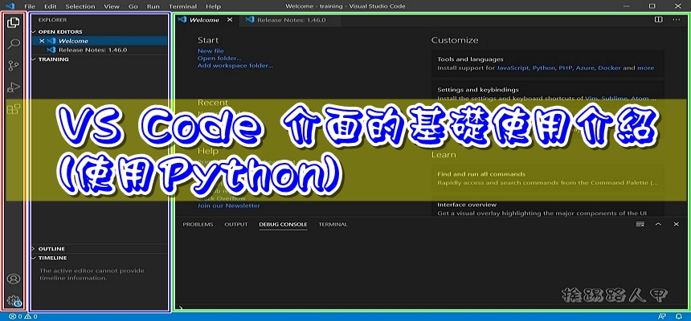Switch to the Terminal panel tab

pos(333,225)
